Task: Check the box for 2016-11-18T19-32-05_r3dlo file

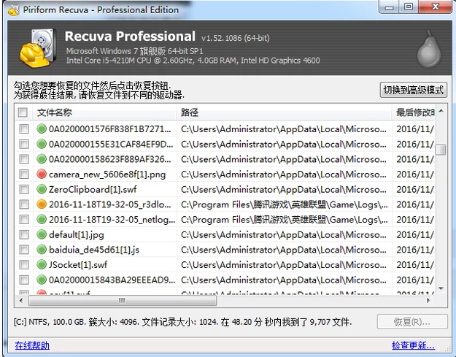Action: 24,204
